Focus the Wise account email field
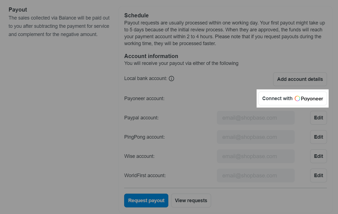 click(x=256, y=156)
